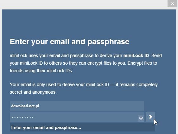Click the large 'Enter your email and passphrase' heading
Viewport: 178px width, 134px height.
(x=69, y=42)
